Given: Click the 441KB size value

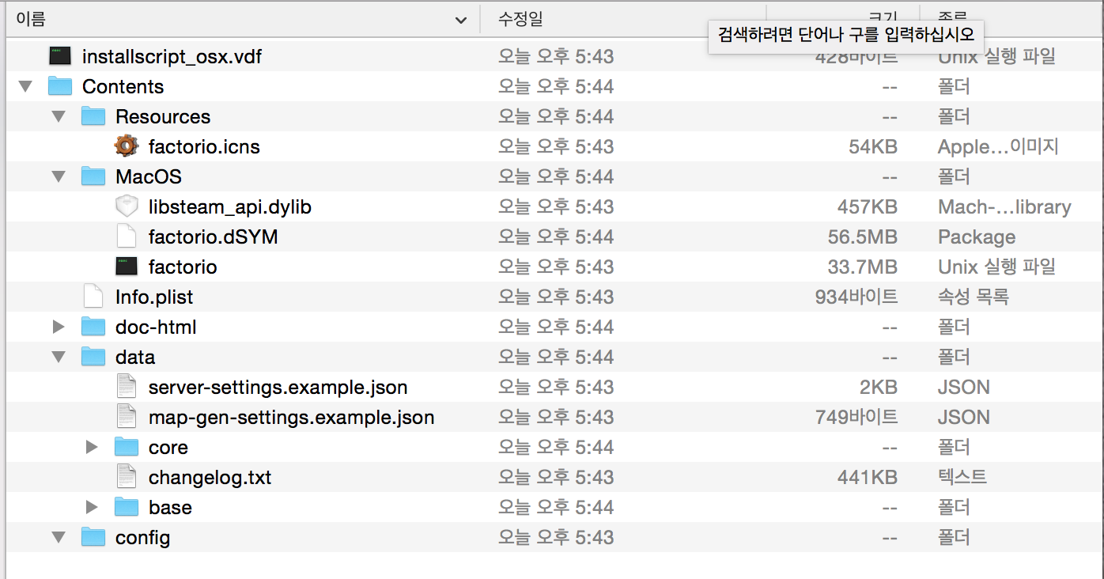Looking at the screenshot, I should point(868,478).
